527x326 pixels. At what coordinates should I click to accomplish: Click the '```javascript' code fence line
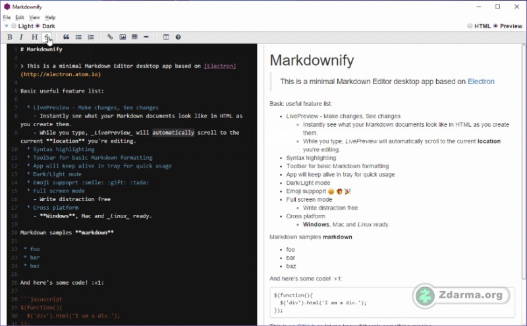pos(42,299)
